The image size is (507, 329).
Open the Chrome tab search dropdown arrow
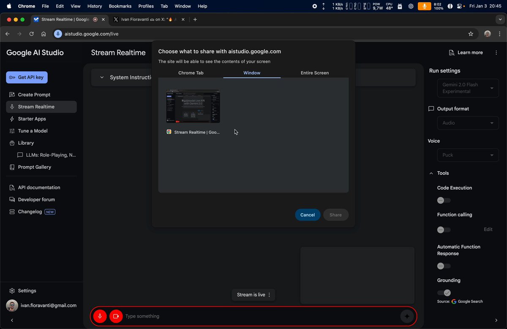pos(500,19)
